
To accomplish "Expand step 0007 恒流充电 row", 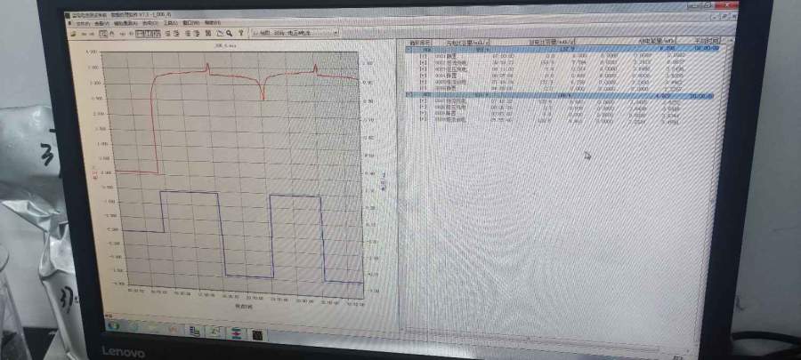I will tap(423, 101).
